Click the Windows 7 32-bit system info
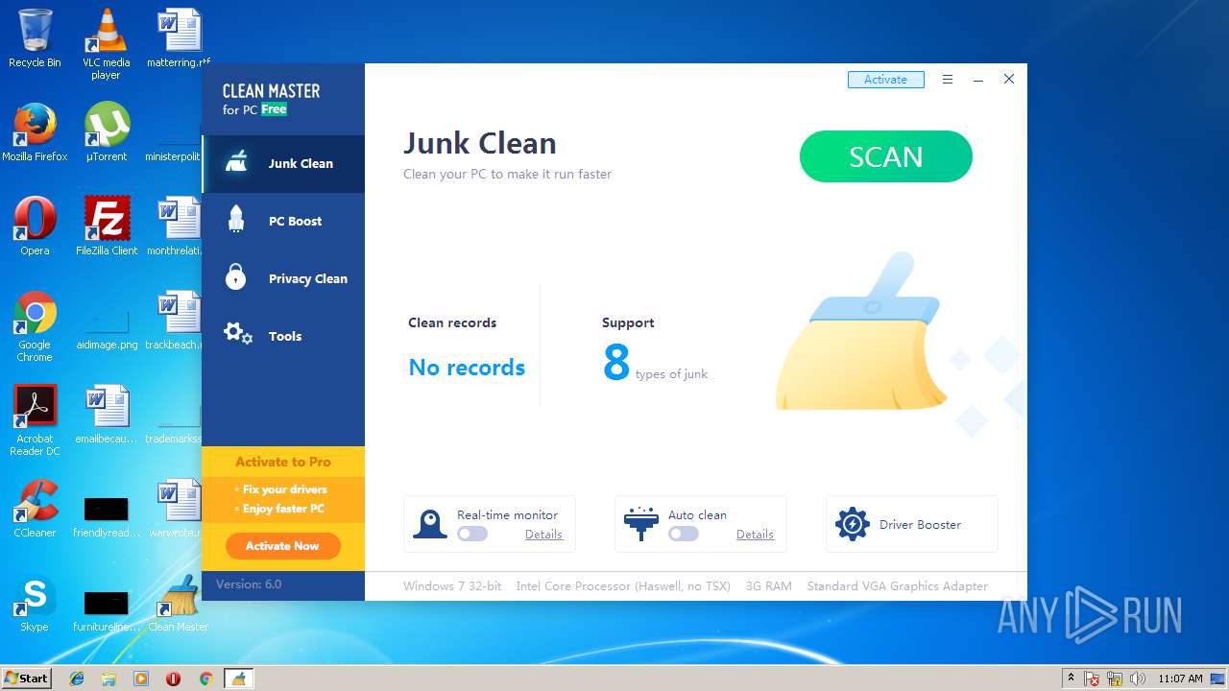The width and height of the screenshot is (1229, 691). click(452, 585)
